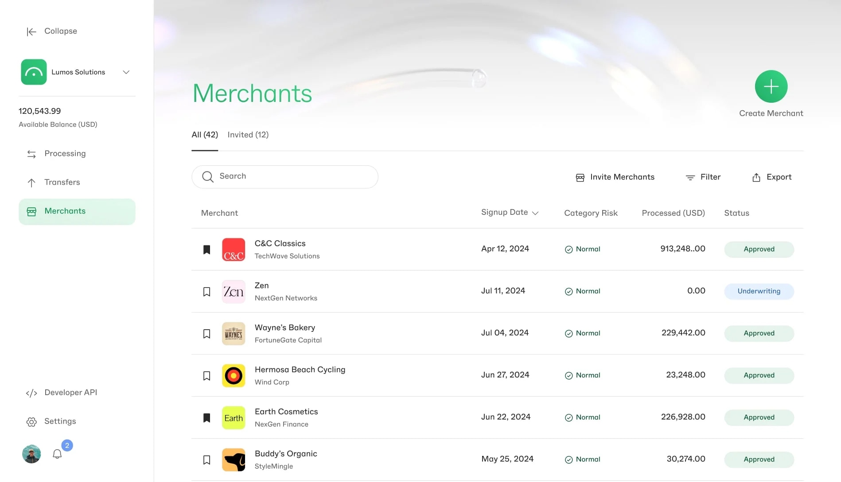
Task: Click the Wayne's Bakery logo
Action: (234, 334)
